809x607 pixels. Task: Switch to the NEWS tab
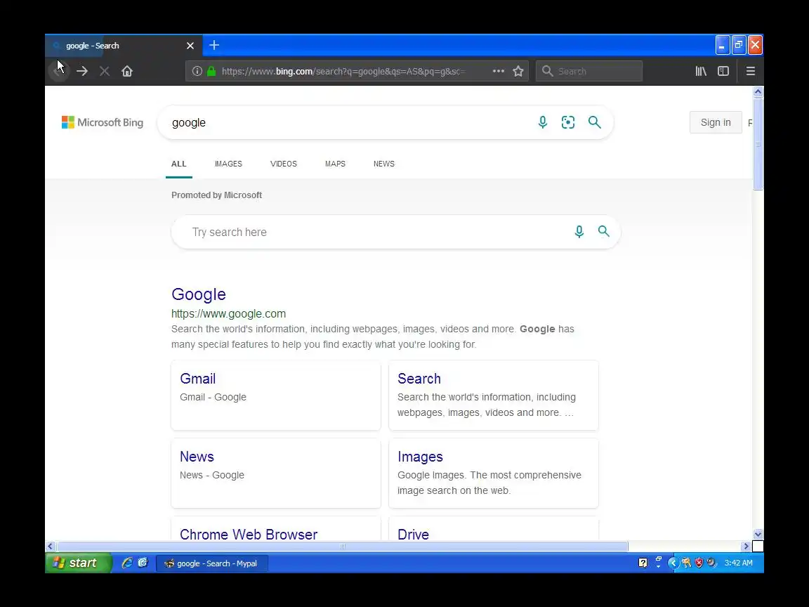[384, 164]
